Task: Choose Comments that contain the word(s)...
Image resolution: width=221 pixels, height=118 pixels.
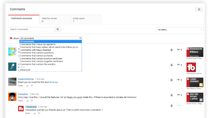Action: click(51, 64)
